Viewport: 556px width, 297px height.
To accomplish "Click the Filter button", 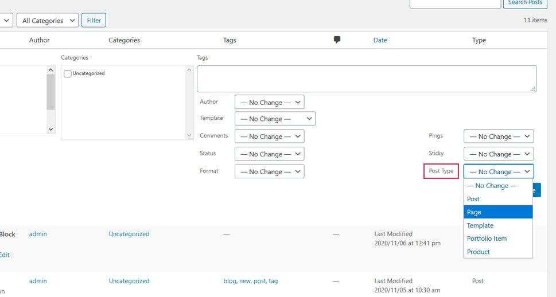I will point(94,21).
